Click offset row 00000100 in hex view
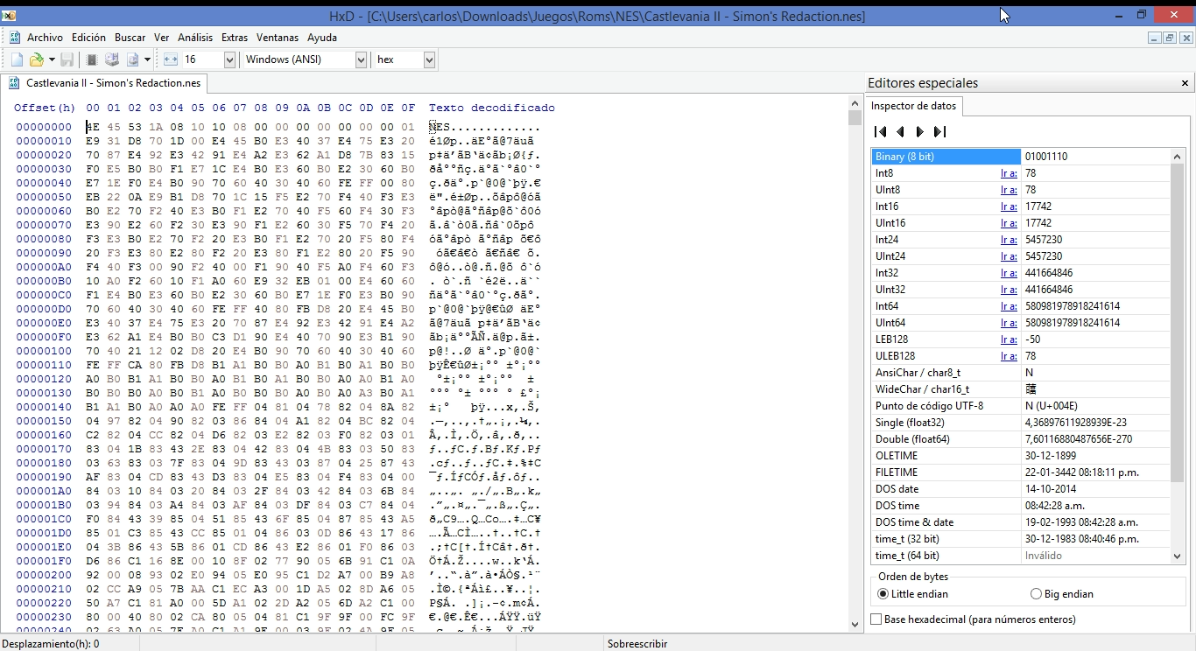Image resolution: width=1196 pixels, height=651 pixels. [44, 350]
